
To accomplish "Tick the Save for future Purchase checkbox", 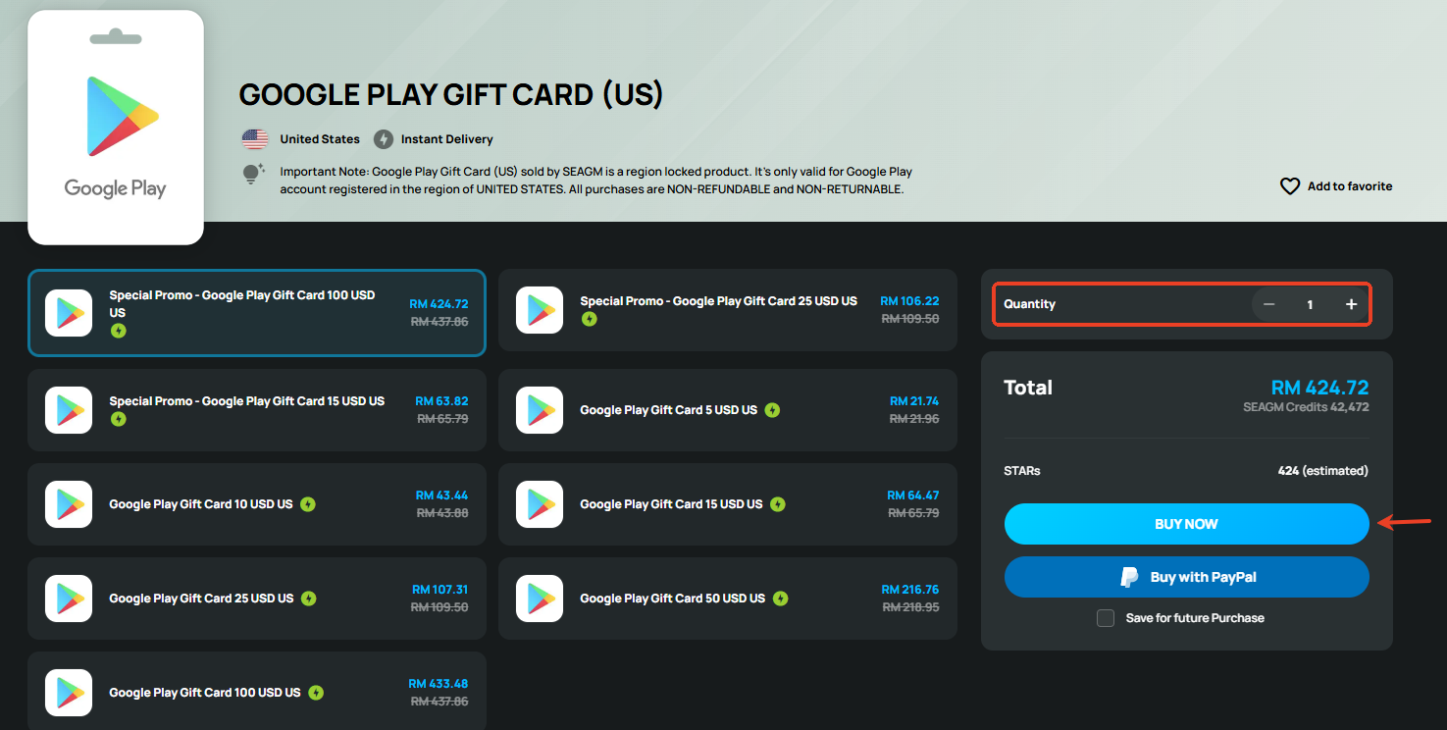I will pyautogui.click(x=1106, y=618).
